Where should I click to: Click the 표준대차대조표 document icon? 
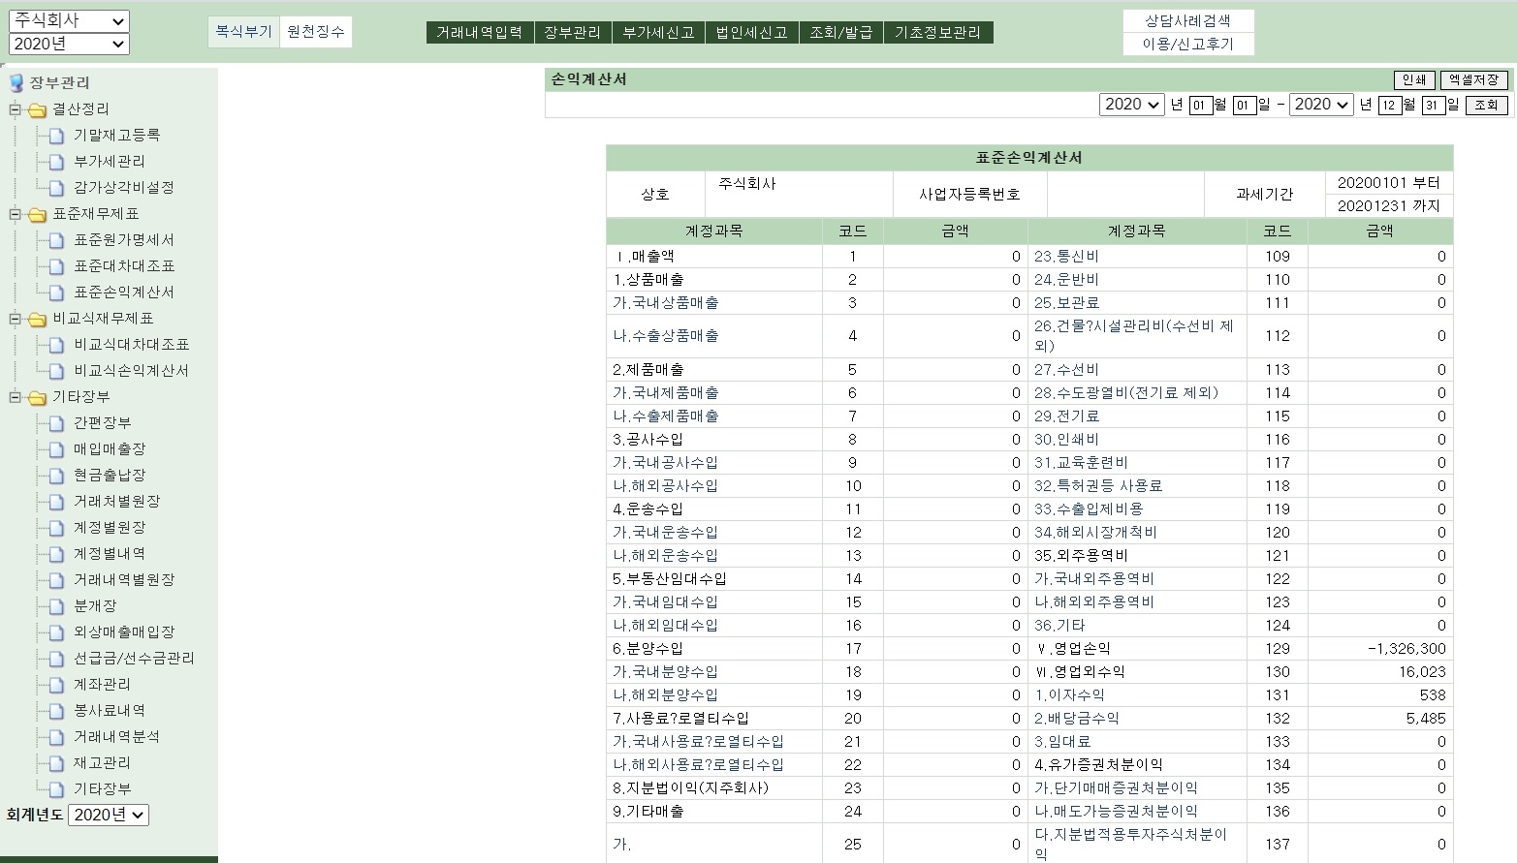(56, 266)
